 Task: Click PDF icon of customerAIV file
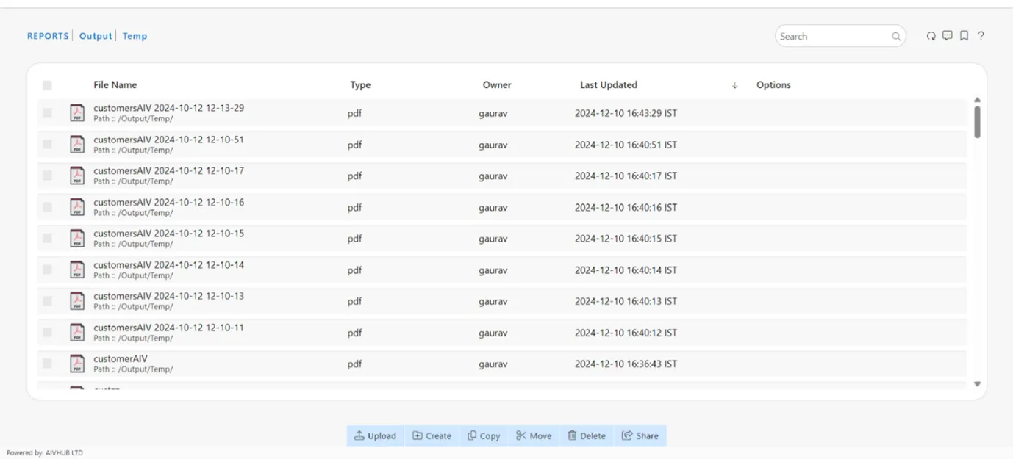pyautogui.click(x=77, y=364)
